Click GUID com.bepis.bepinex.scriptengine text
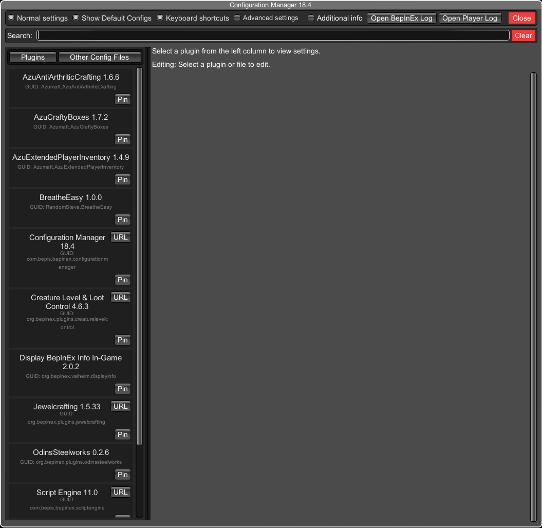 click(67, 504)
